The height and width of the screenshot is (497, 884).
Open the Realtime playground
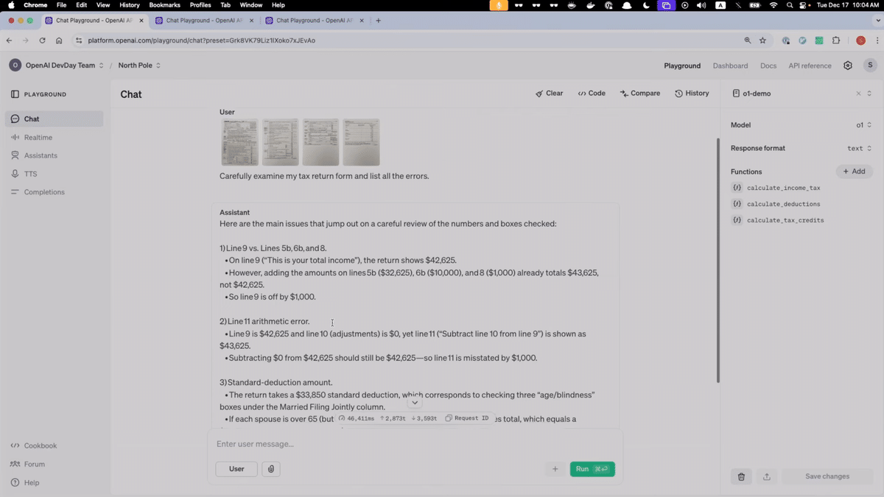coord(37,137)
